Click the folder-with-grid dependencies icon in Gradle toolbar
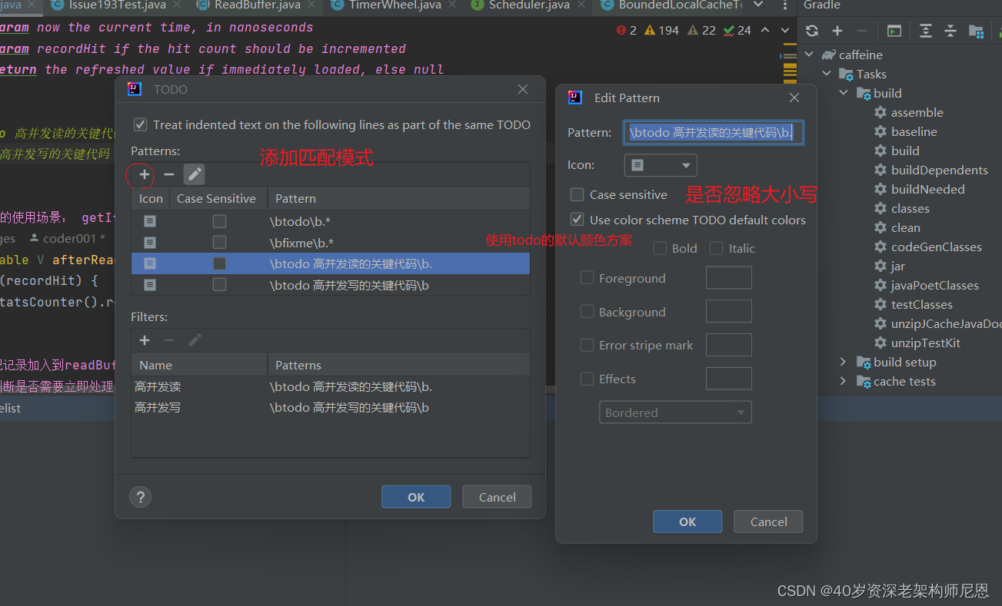Screen dimensions: 1002x606 click(x=976, y=31)
